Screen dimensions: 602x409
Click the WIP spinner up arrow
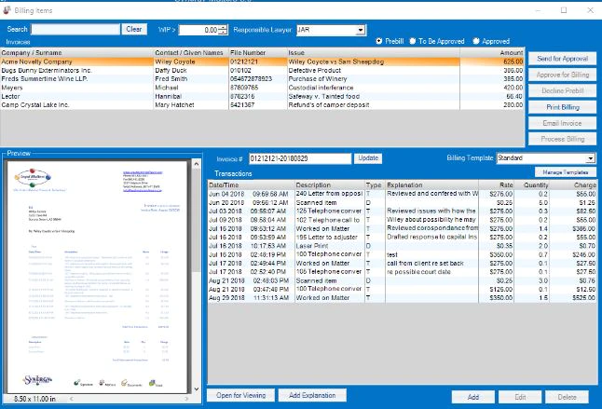223,27
